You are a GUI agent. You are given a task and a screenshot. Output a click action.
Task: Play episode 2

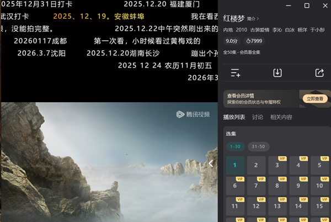(256, 165)
